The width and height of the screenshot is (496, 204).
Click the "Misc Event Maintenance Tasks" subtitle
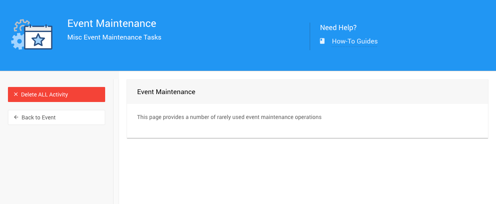click(x=114, y=38)
